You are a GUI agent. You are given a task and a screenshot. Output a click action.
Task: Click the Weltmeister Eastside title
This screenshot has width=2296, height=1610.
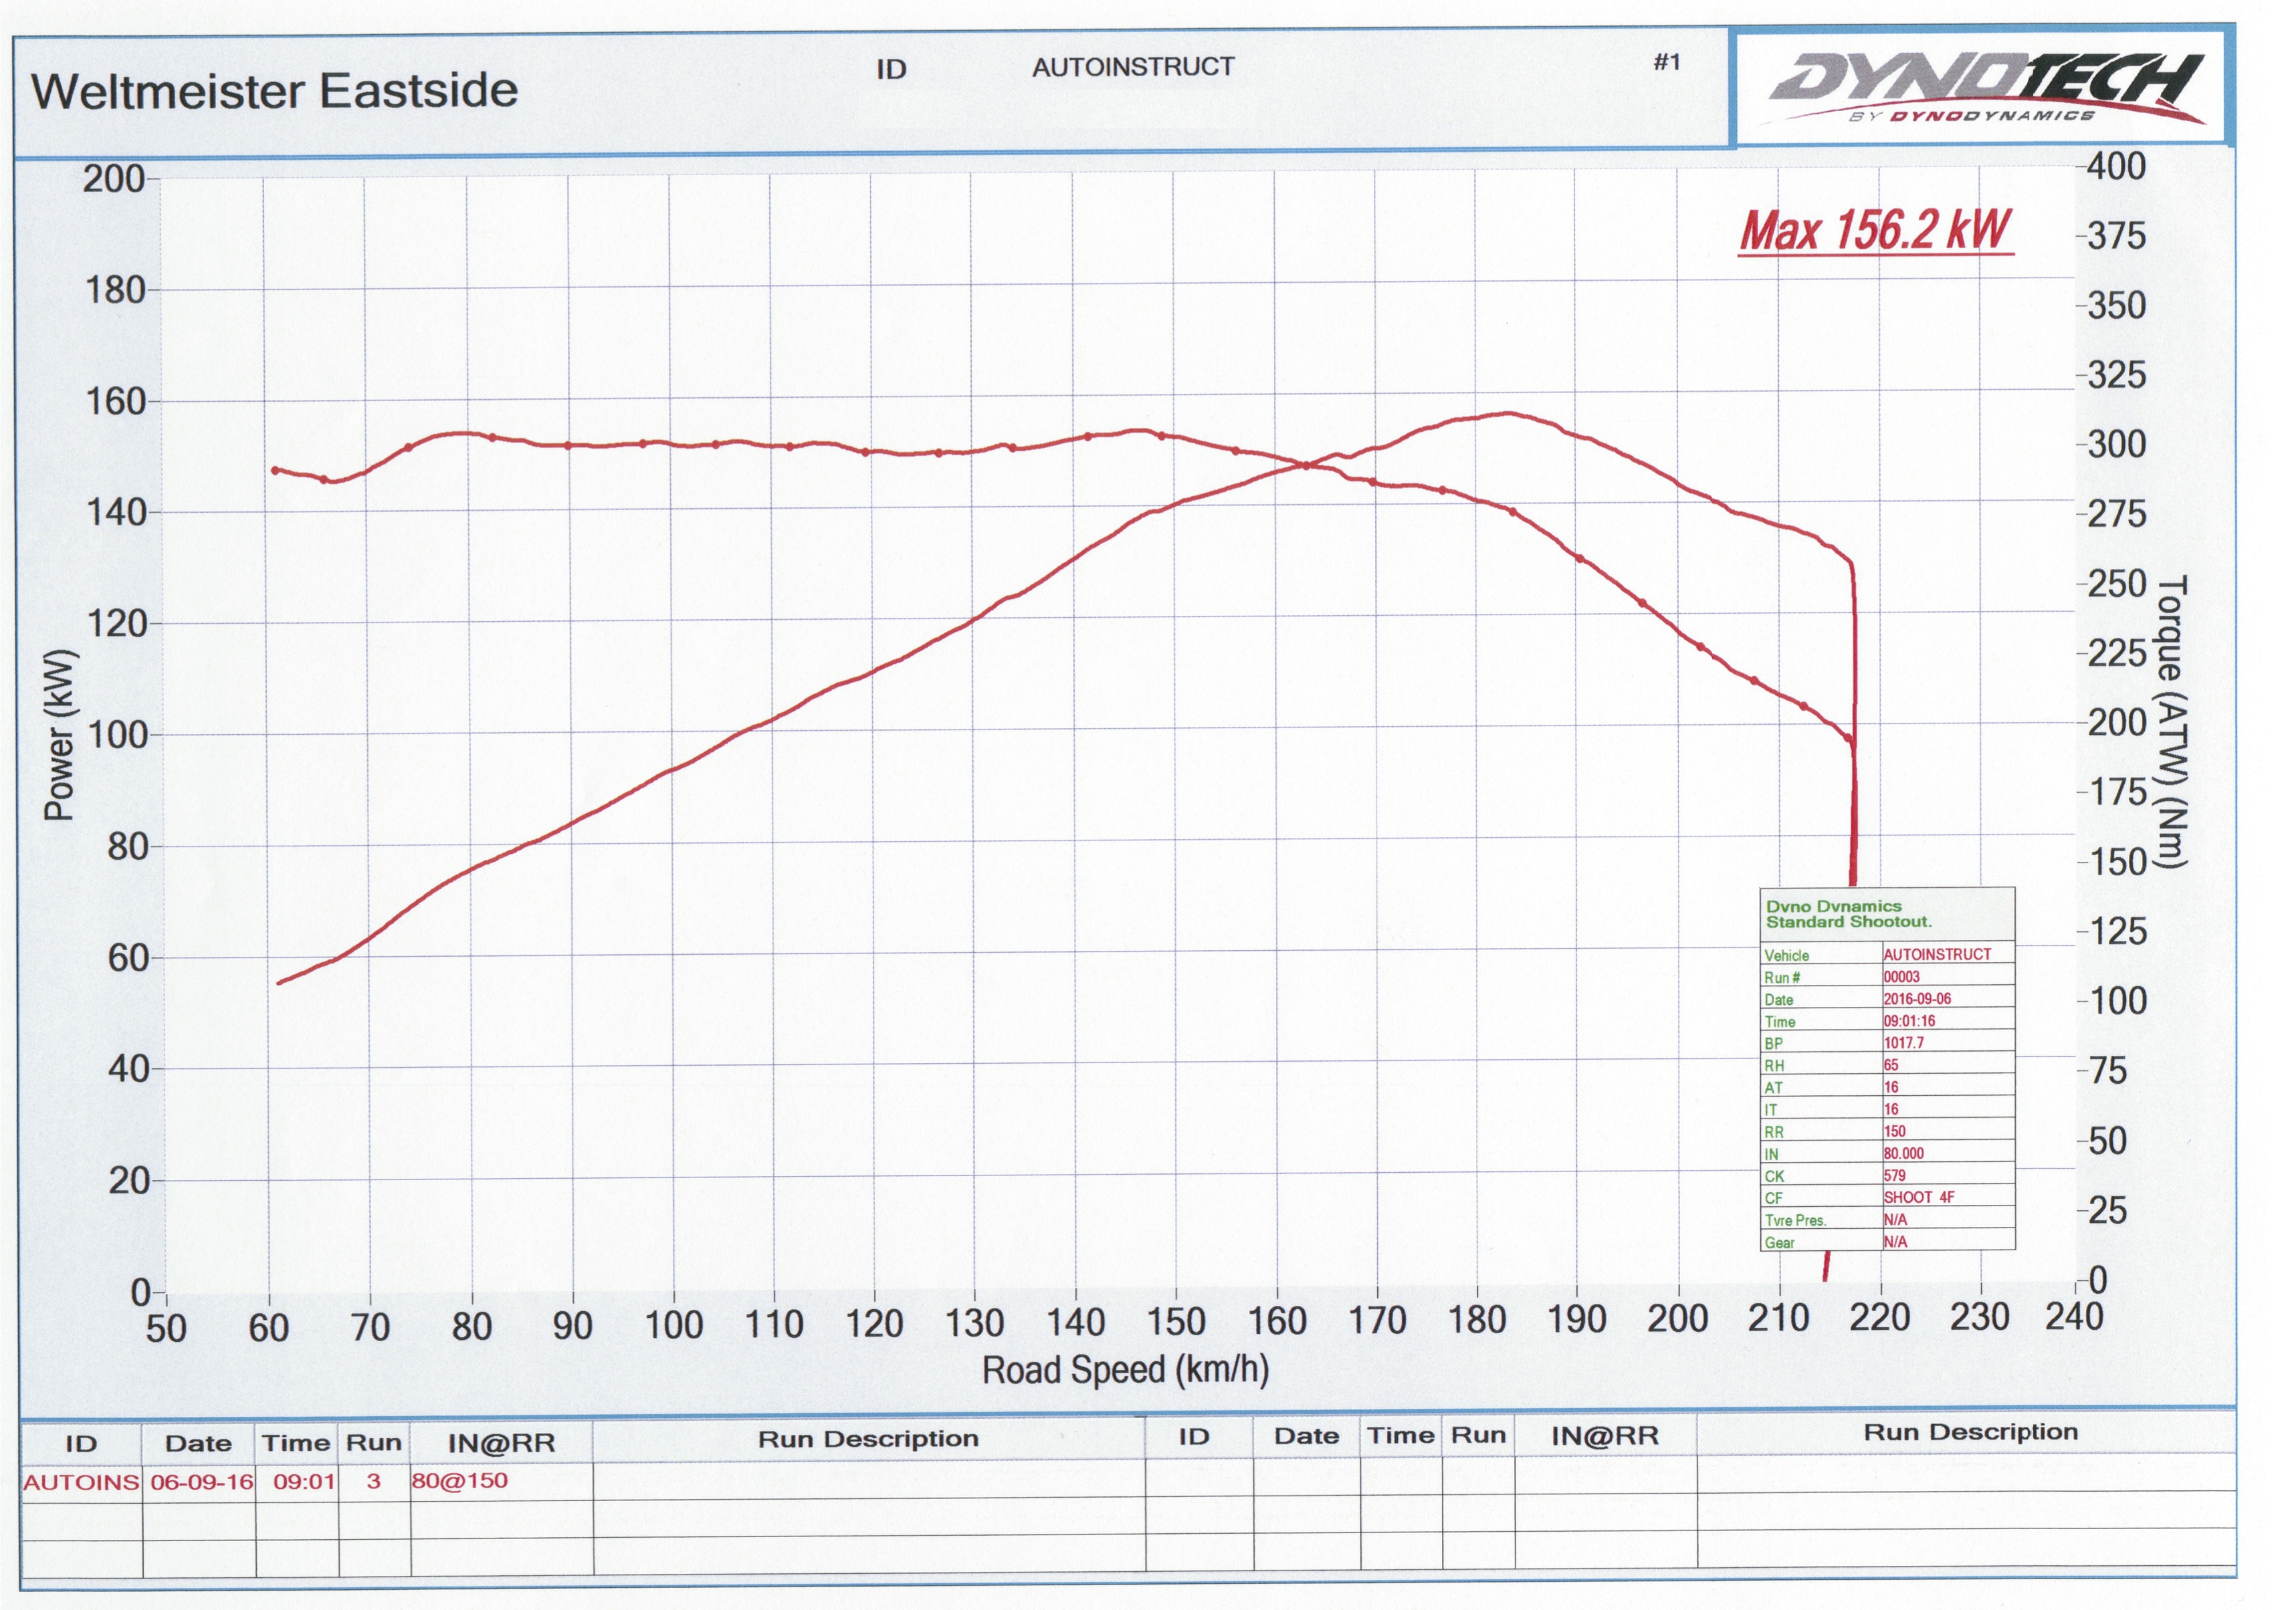click(275, 91)
